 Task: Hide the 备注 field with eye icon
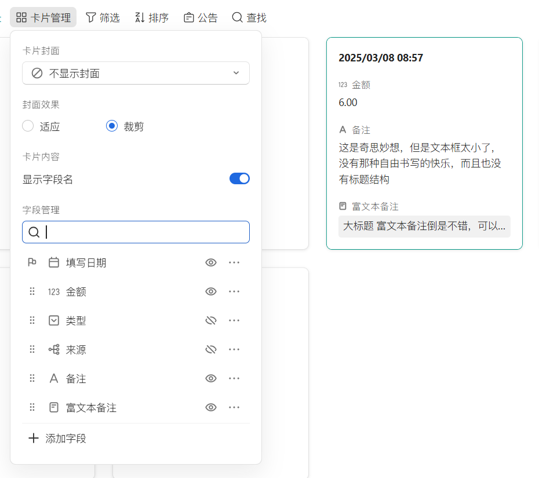211,378
